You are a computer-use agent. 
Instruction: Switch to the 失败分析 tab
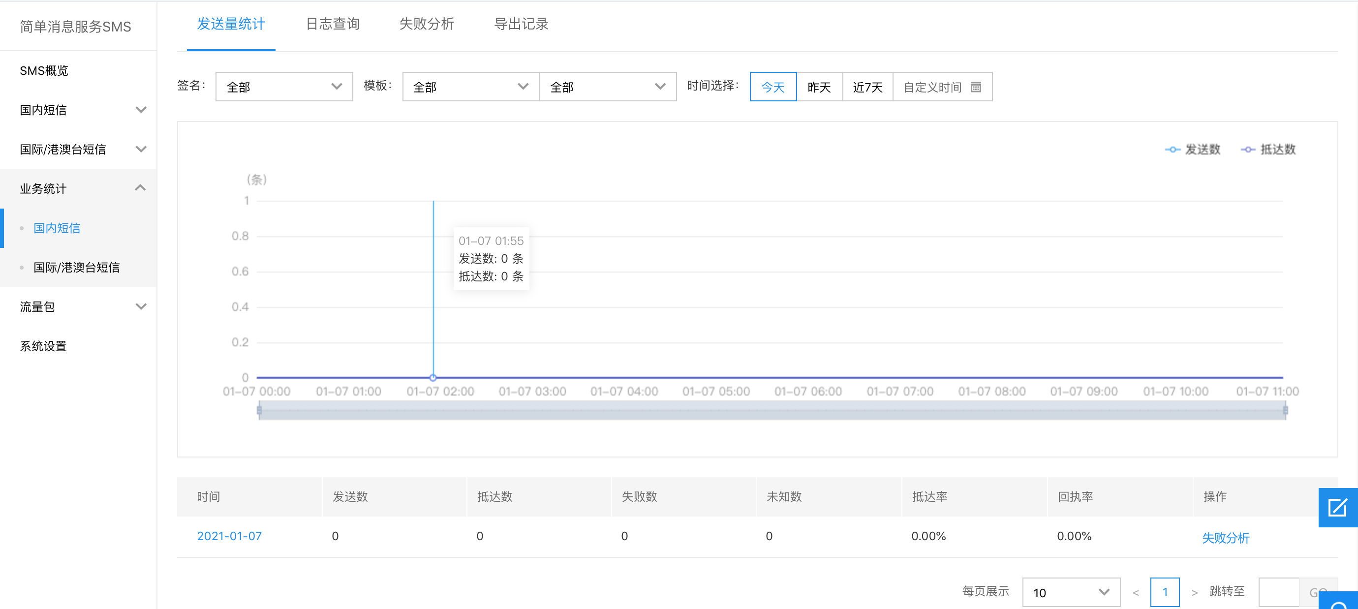point(427,24)
